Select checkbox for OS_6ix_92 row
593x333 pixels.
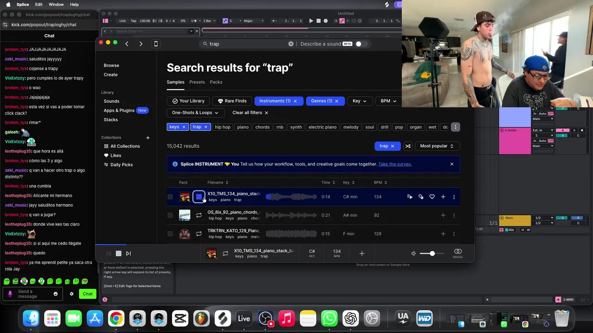pos(170,215)
